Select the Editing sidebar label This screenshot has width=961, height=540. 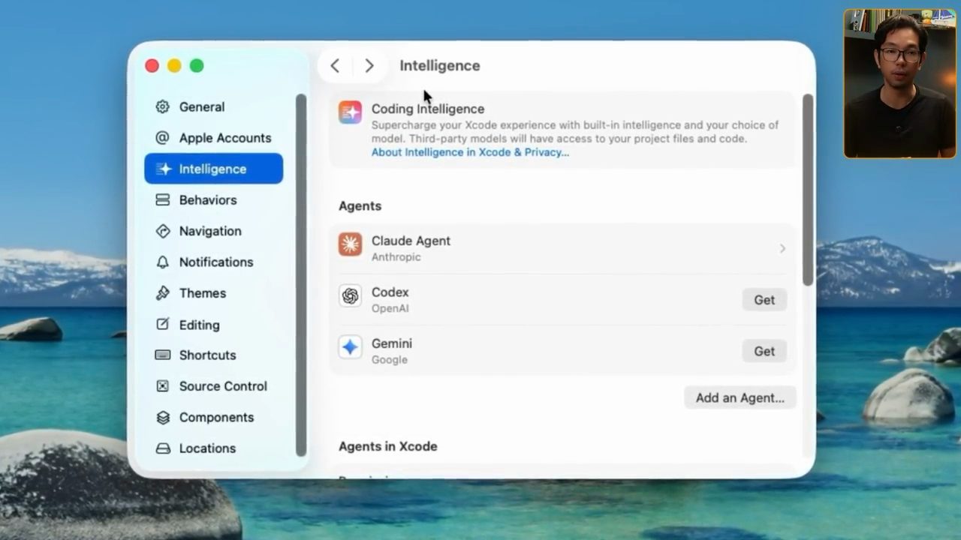pyautogui.click(x=200, y=325)
